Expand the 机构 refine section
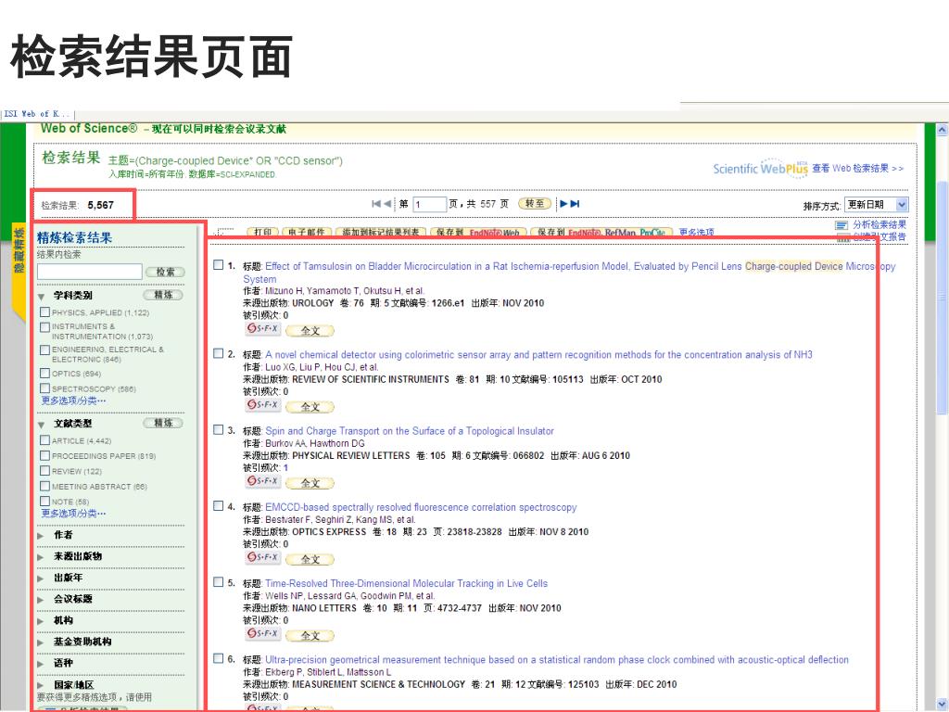The width and height of the screenshot is (949, 712). pyautogui.click(x=41, y=621)
